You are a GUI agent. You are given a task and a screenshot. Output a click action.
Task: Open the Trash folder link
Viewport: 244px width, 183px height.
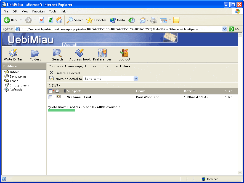pyautogui.click(x=14, y=81)
